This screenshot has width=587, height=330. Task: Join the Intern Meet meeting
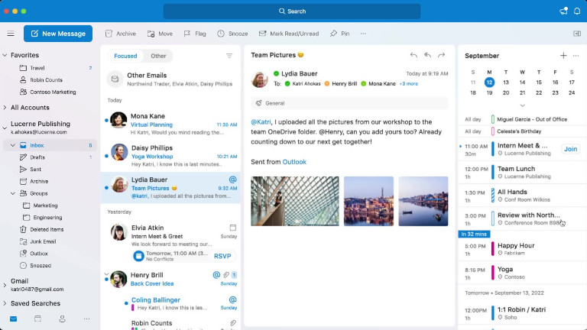click(570, 149)
